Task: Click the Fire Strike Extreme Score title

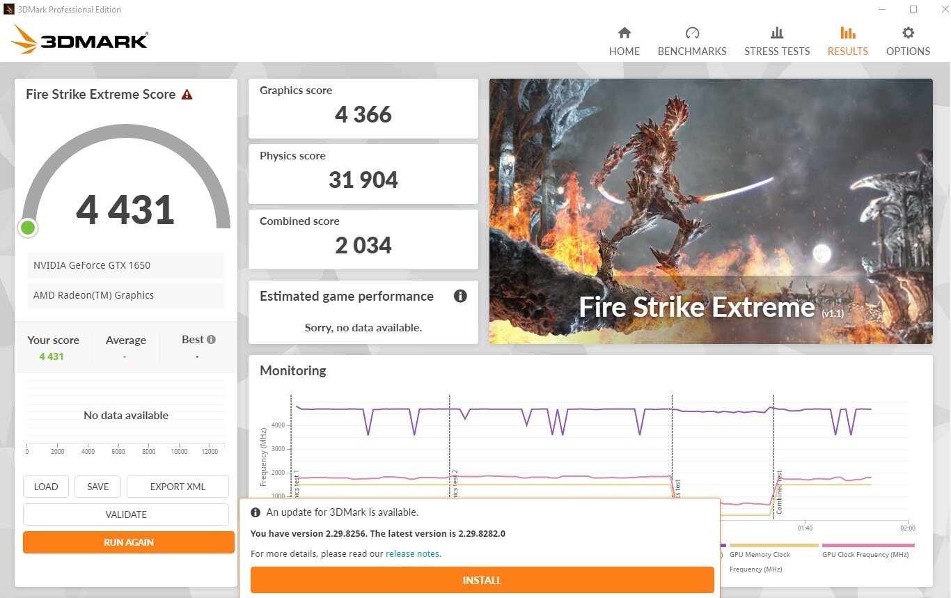Action: 101,94
